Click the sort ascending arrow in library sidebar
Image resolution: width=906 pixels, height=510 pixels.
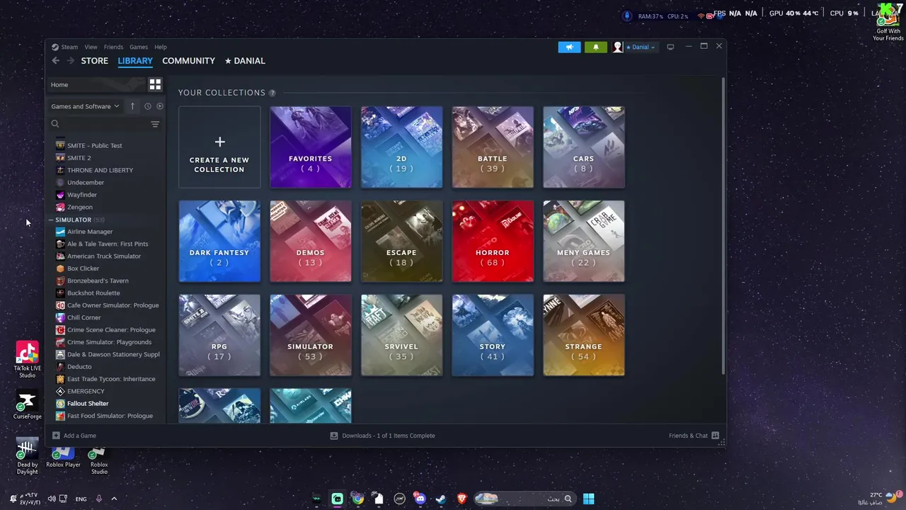tap(132, 106)
